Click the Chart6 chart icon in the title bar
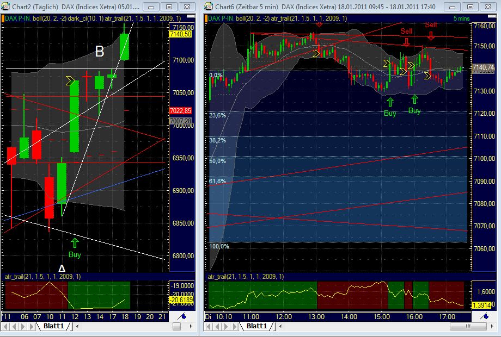 (x=208, y=7)
